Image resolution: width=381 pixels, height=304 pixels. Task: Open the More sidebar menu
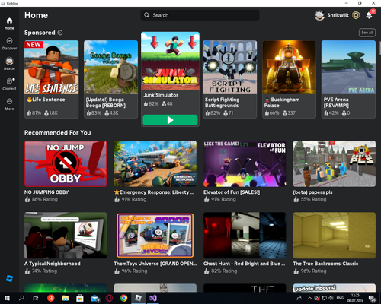coord(9,104)
